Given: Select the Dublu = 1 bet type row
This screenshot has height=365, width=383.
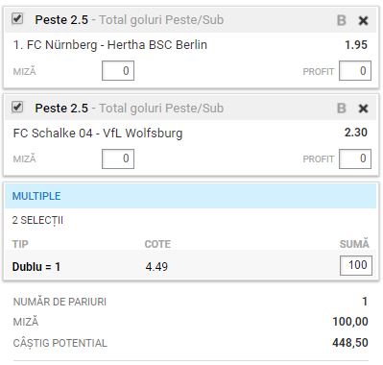Looking at the screenshot, I should (x=190, y=266).
